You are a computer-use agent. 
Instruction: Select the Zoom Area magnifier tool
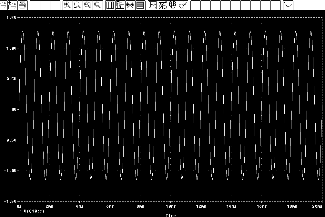click(87, 5)
